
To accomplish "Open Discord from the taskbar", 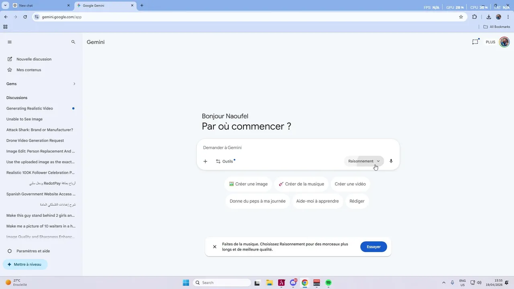I will 293,283.
